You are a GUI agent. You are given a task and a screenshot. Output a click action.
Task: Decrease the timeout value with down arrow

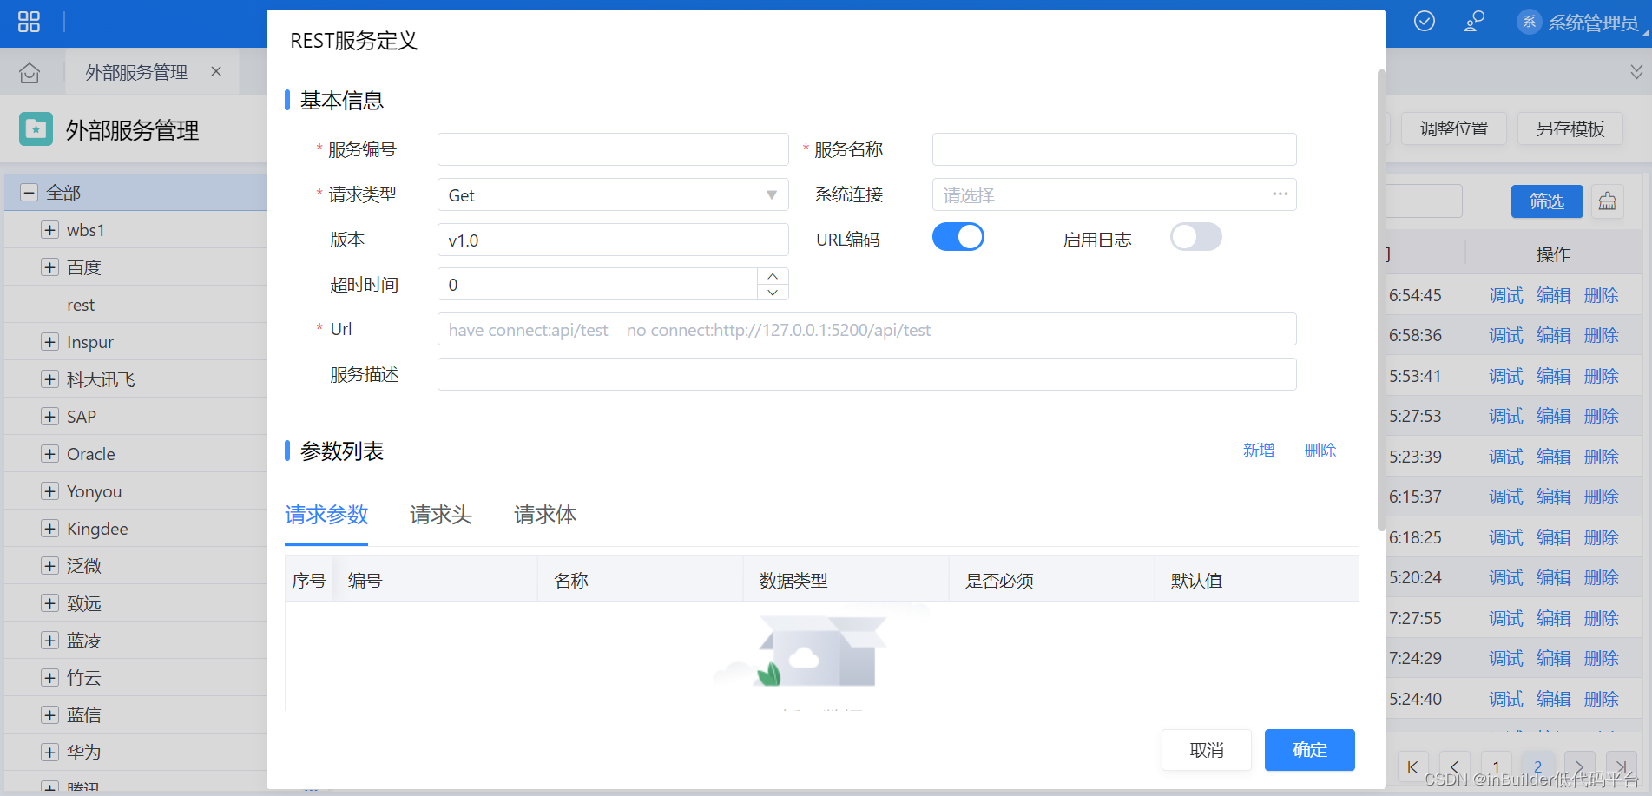(x=773, y=293)
